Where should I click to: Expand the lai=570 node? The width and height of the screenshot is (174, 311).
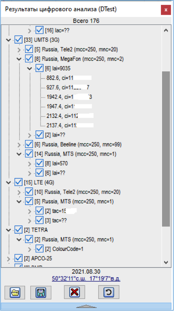[30, 164]
